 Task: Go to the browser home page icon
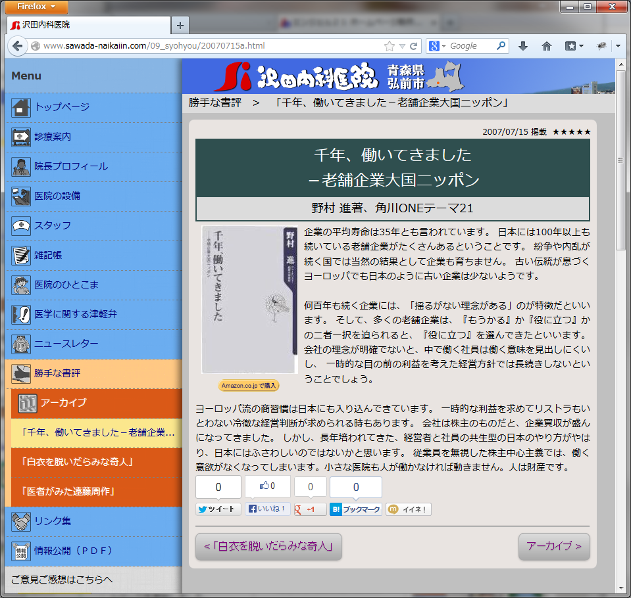(x=546, y=46)
